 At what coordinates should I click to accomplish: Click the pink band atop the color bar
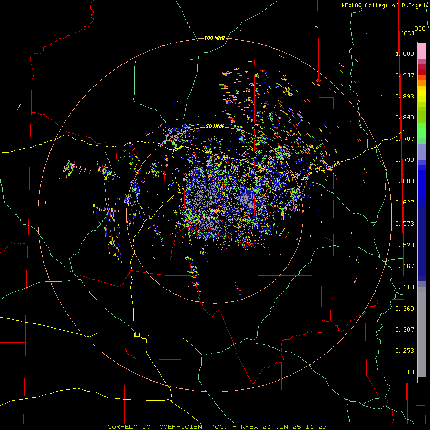click(x=422, y=51)
